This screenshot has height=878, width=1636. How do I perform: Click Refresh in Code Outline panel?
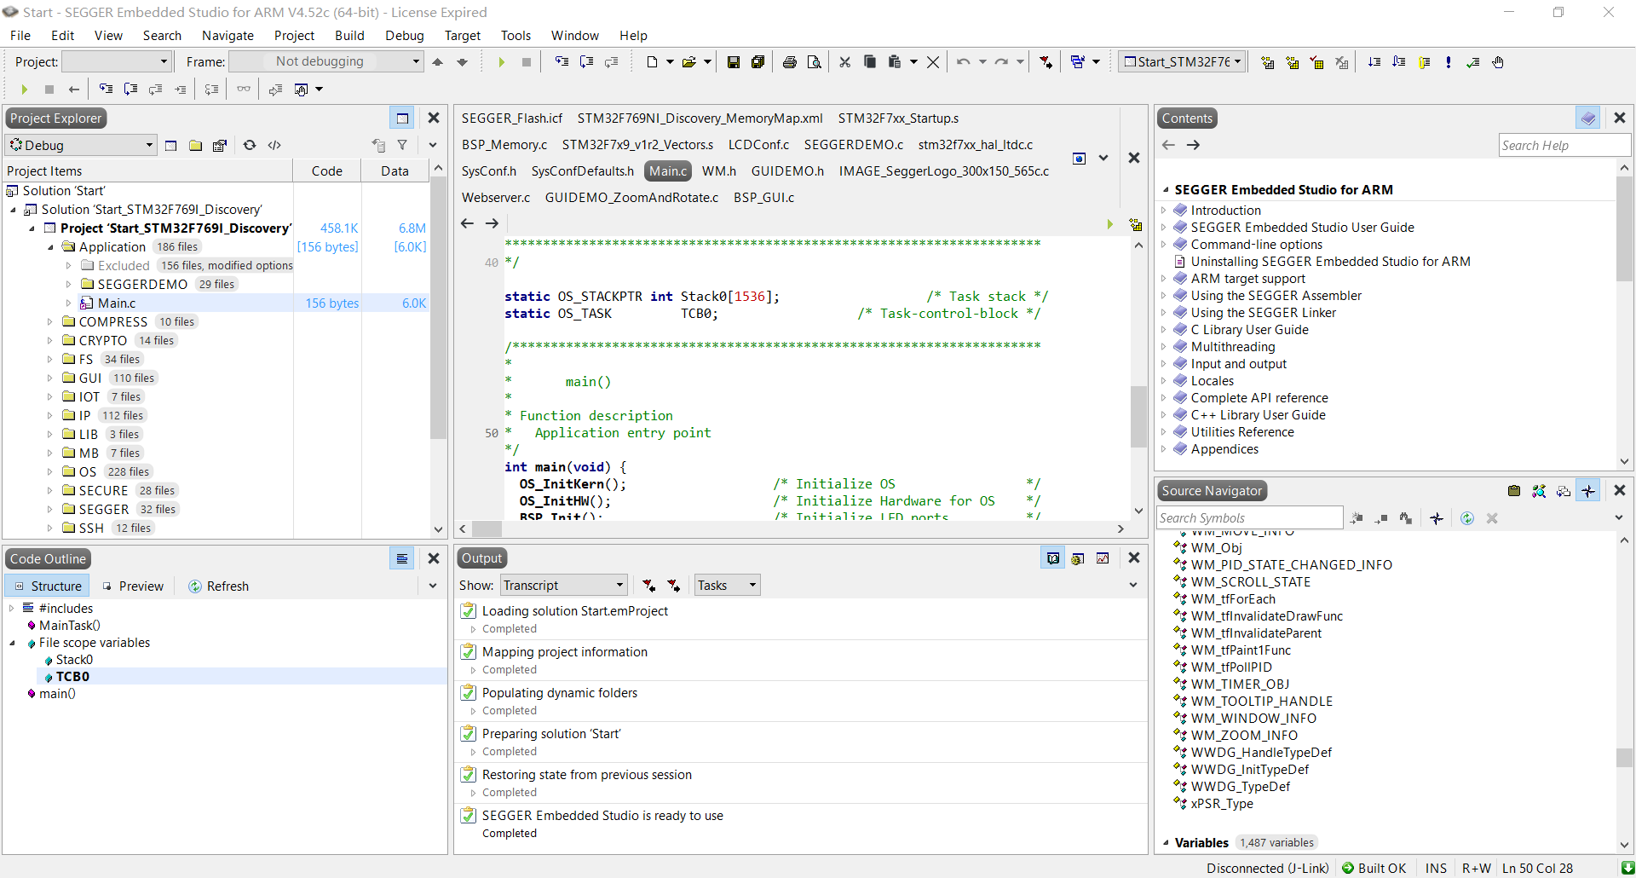point(219,586)
